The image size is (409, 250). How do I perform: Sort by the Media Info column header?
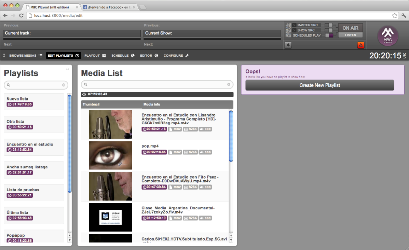tap(187, 104)
